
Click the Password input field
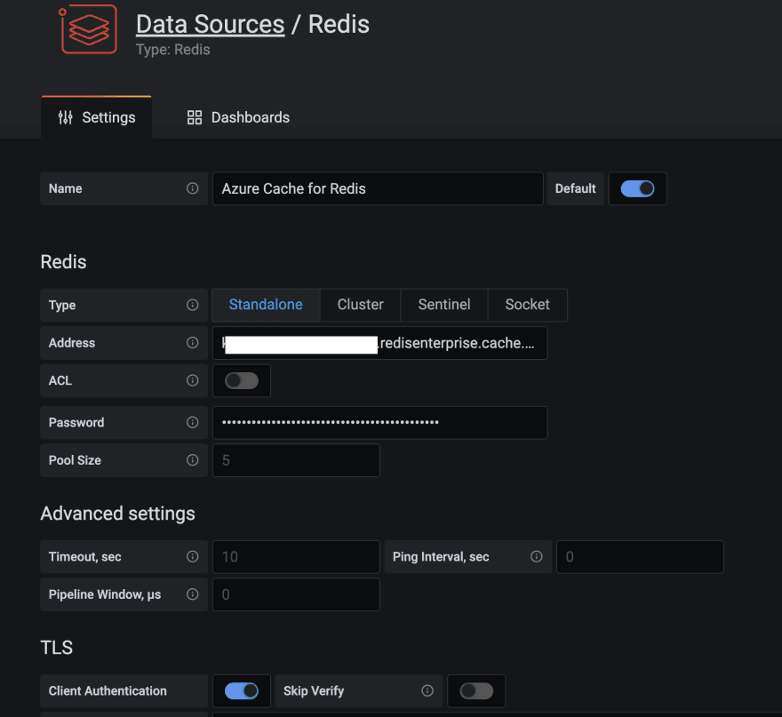tap(380, 423)
